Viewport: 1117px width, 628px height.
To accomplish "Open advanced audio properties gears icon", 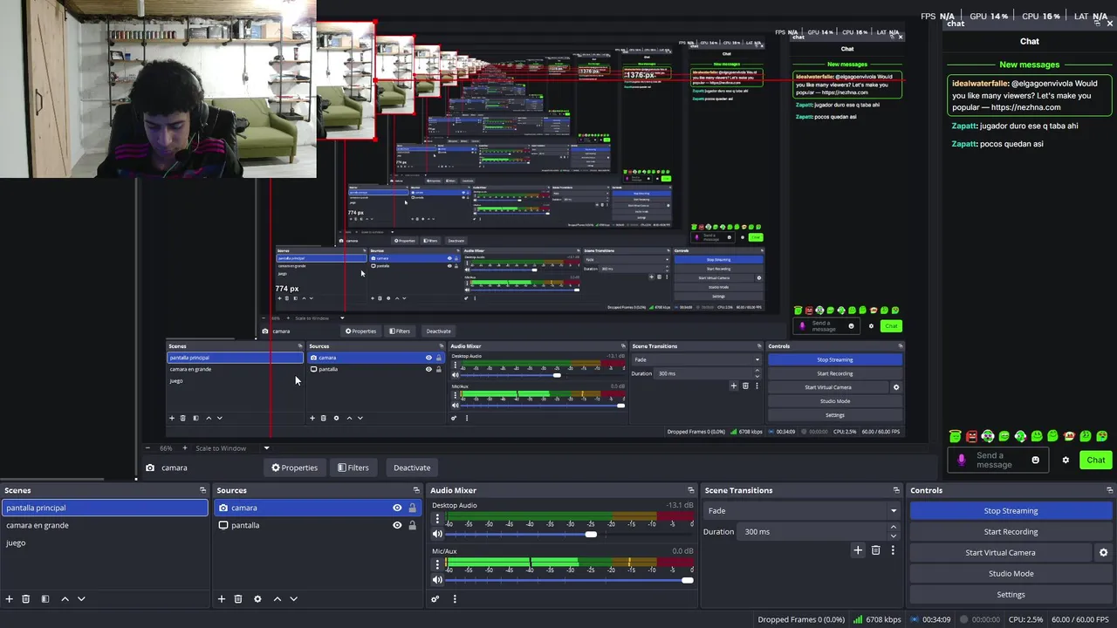I will click(x=435, y=599).
